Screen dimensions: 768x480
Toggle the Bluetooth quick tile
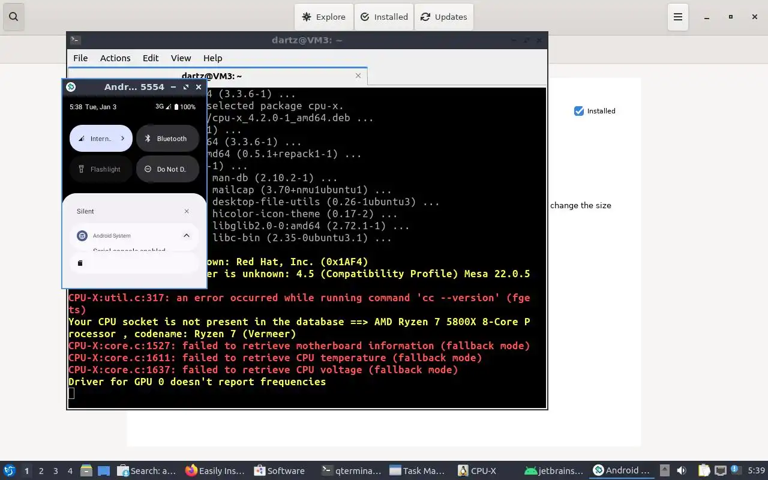click(167, 139)
